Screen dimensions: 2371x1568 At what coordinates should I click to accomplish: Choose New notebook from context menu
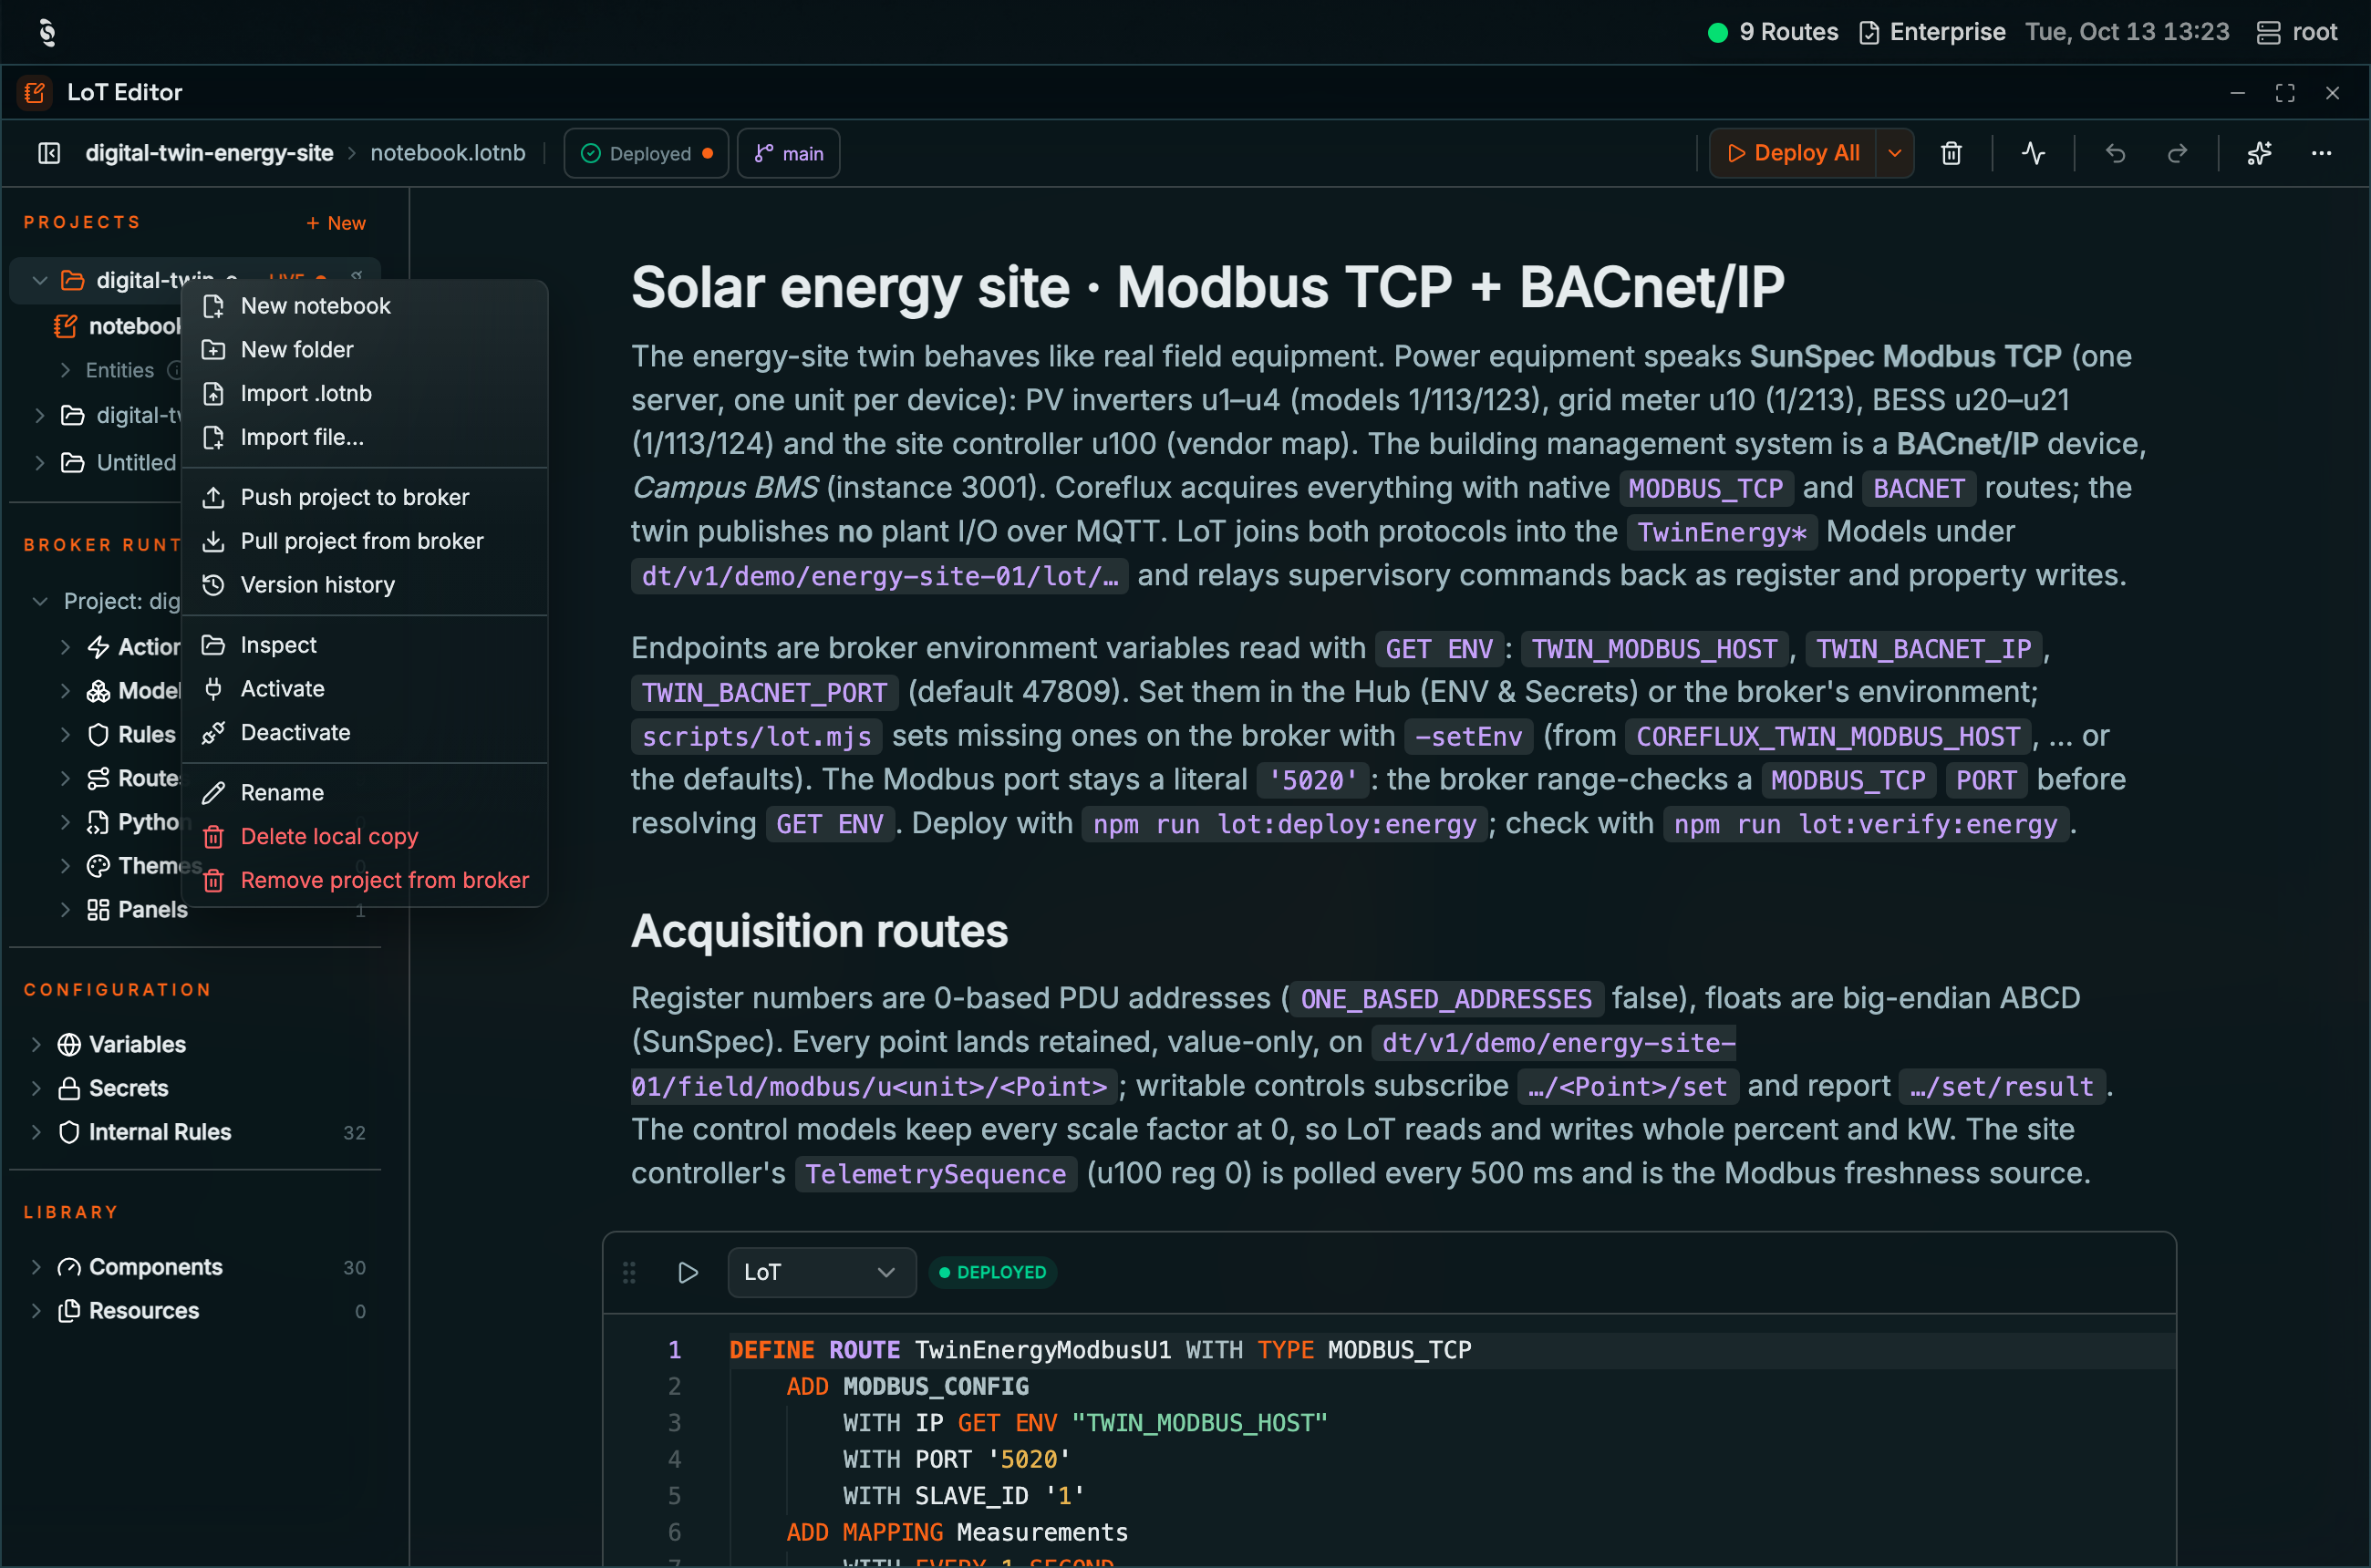pyautogui.click(x=365, y=306)
